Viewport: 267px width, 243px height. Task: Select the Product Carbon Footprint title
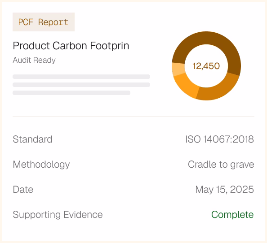[x=71, y=46]
